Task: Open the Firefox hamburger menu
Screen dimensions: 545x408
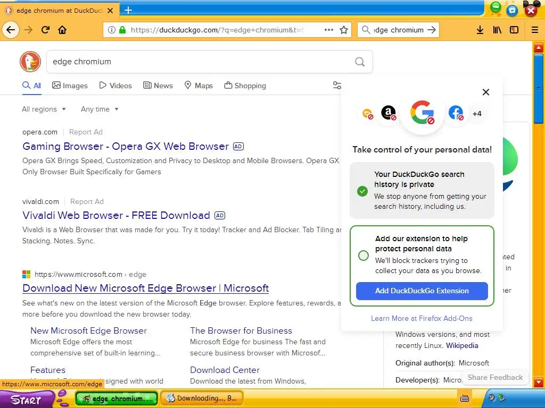Action: (x=535, y=30)
